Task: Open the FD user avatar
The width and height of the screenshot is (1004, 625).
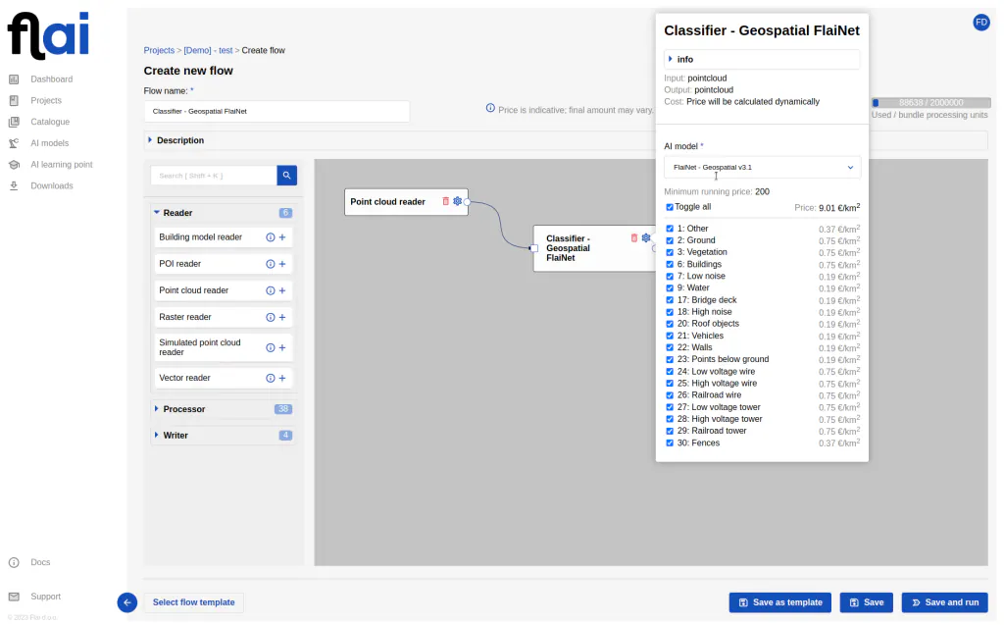Action: (x=980, y=23)
